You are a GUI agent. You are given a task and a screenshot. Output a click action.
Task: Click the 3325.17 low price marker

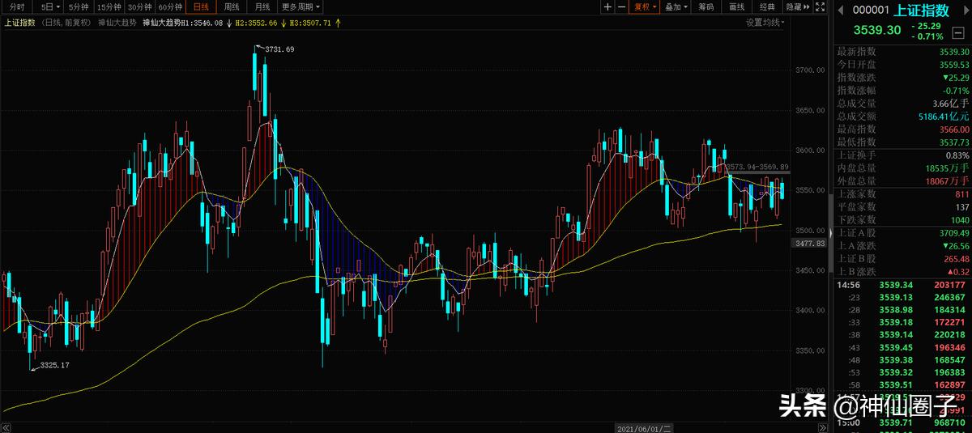pyautogui.click(x=54, y=366)
